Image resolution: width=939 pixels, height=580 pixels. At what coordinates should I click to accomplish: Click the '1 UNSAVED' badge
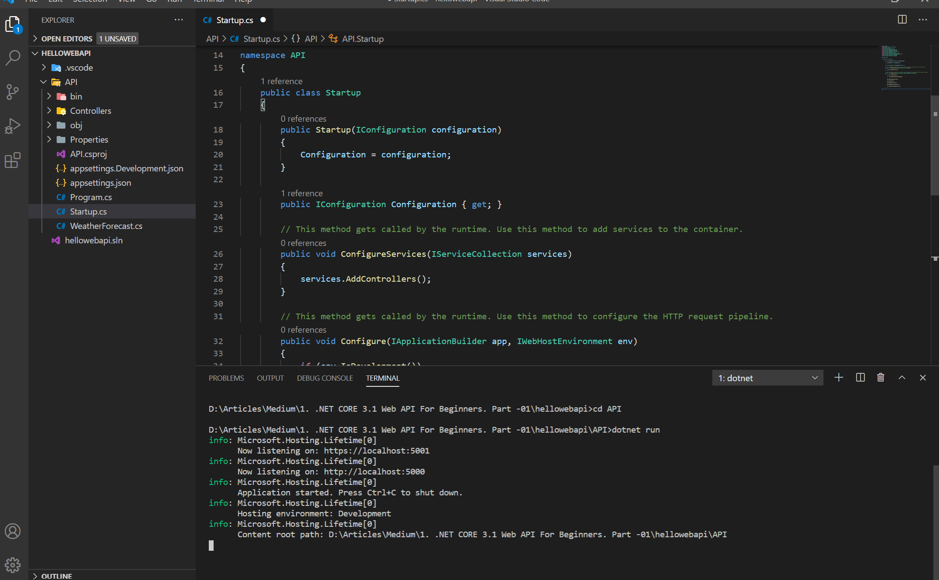click(x=118, y=39)
